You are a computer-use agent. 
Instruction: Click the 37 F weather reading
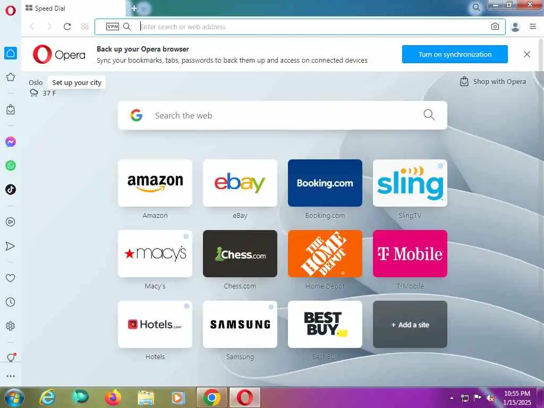coord(49,93)
